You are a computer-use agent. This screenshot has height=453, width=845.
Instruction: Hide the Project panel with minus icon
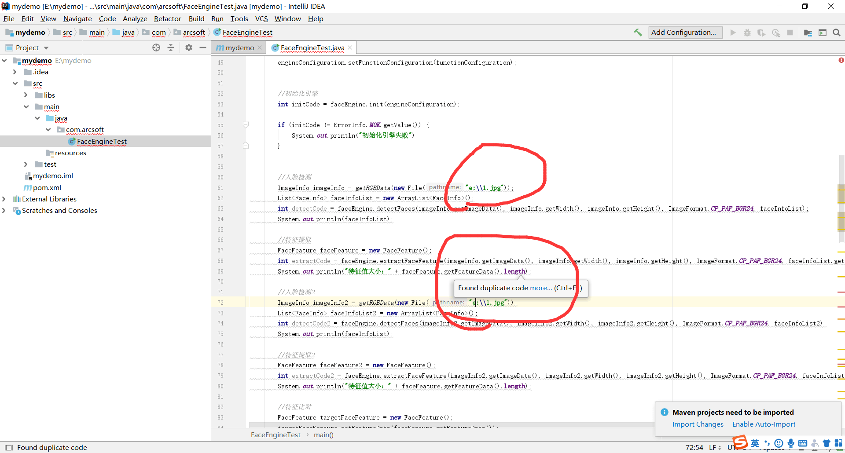coord(203,47)
